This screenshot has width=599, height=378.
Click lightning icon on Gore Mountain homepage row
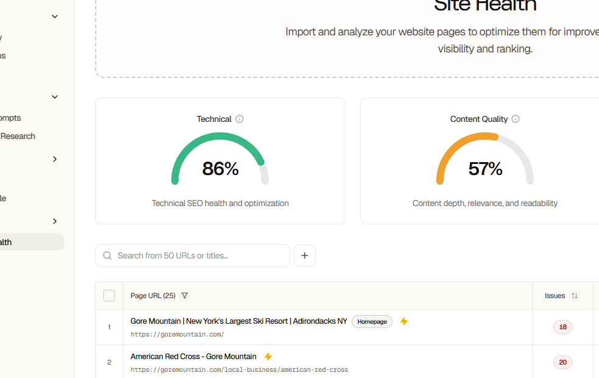pyautogui.click(x=404, y=321)
